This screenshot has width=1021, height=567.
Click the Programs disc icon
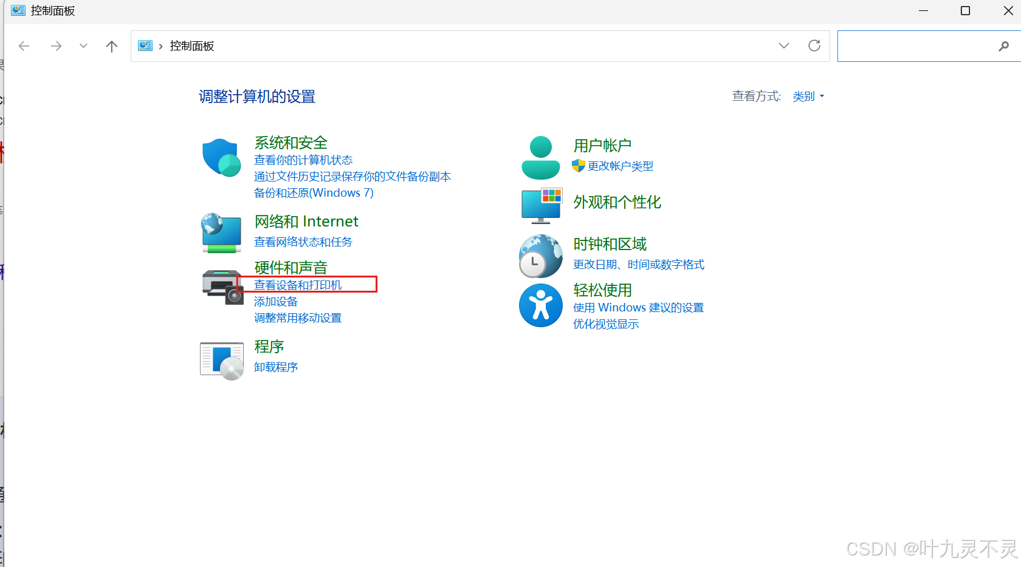222,361
